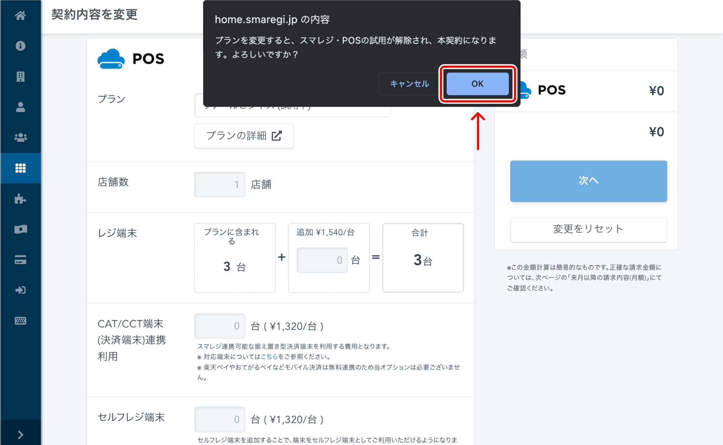Click the こちら link for supported terminals
Viewport: 723px width, 445px height.
click(269, 357)
